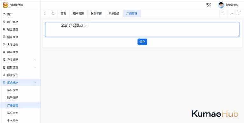The height and width of the screenshot is (123, 244).
Task: Open 用户管理 in the sidebar
Action: [20, 22]
